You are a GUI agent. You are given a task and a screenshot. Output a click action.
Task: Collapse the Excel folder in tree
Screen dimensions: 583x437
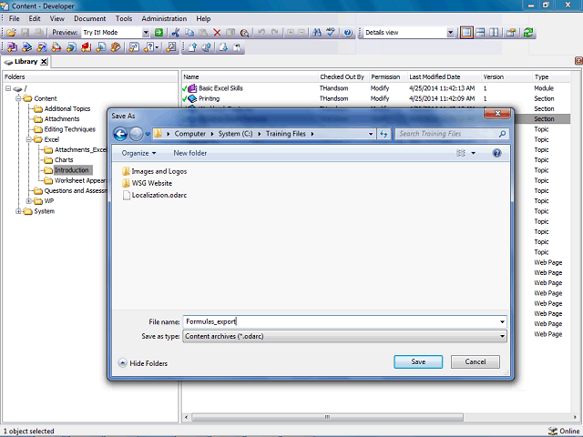28,139
